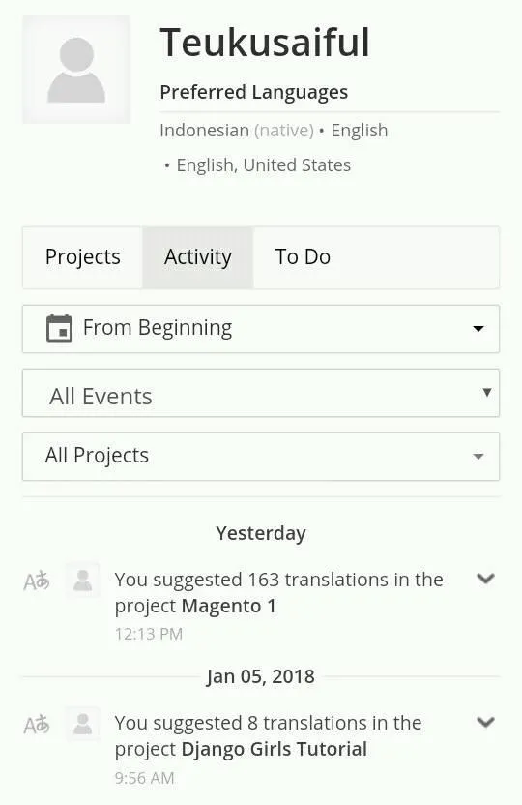
Task: Expand the Django Girls Tutorial activity chevron
Action: tap(485, 722)
